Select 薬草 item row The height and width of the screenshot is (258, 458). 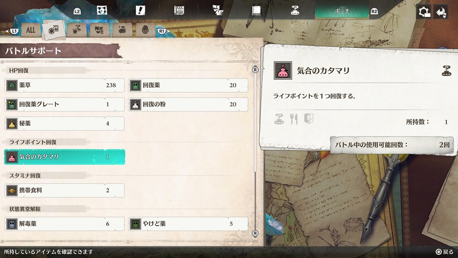point(64,86)
